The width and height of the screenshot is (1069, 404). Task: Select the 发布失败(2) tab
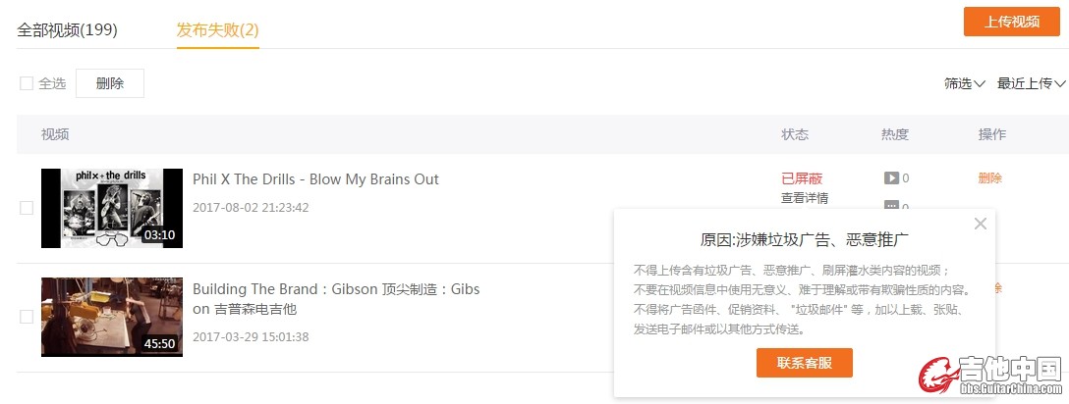point(217,30)
